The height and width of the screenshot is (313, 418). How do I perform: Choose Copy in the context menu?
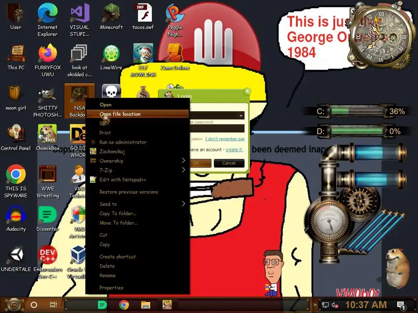coord(138,244)
